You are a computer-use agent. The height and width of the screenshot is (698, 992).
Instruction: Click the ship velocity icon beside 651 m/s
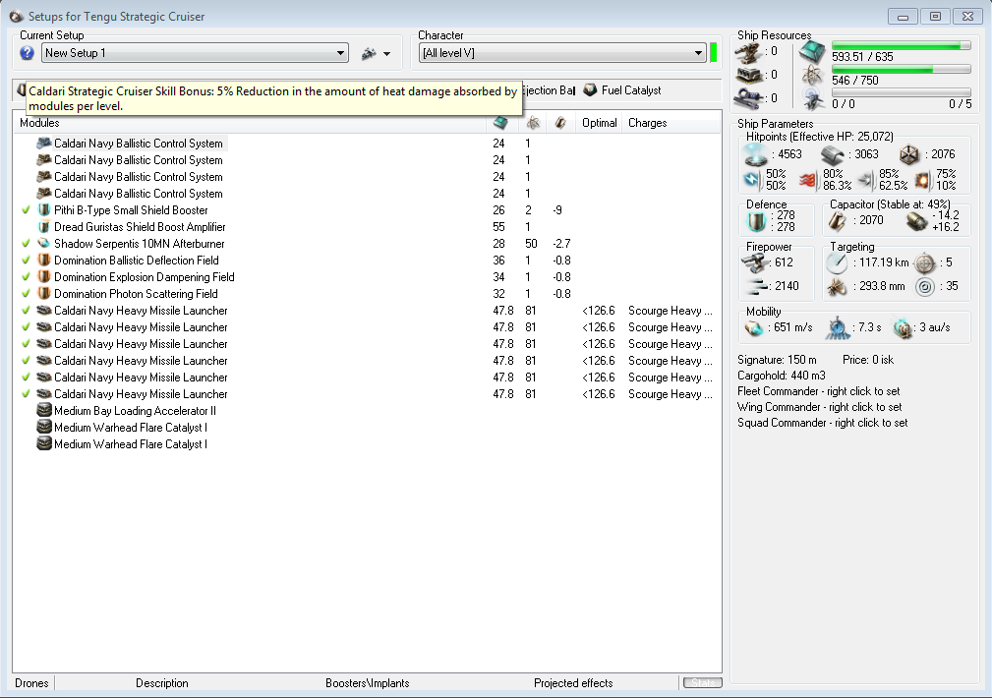point(754,327)
